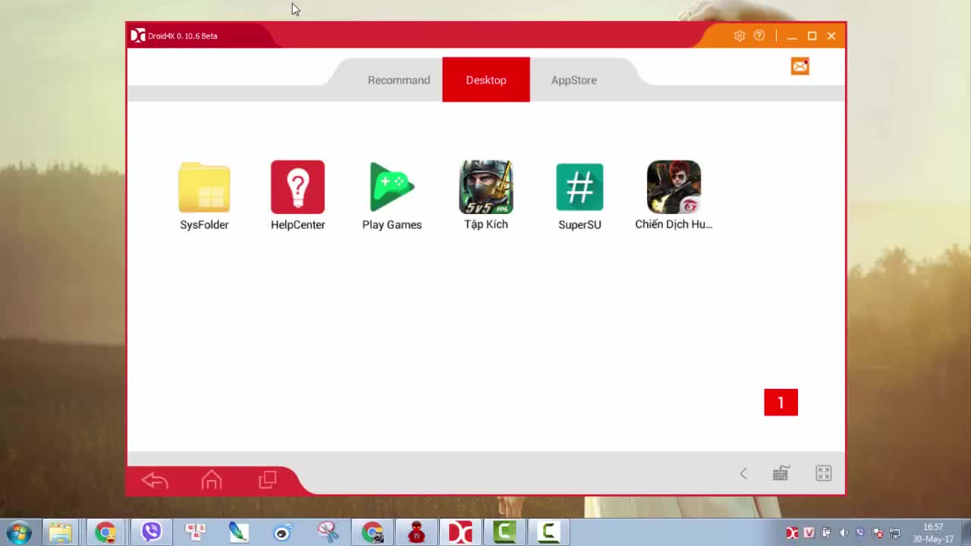Switch to the Recommand tab
Screen dimensions: 971x546
point(399,80)
